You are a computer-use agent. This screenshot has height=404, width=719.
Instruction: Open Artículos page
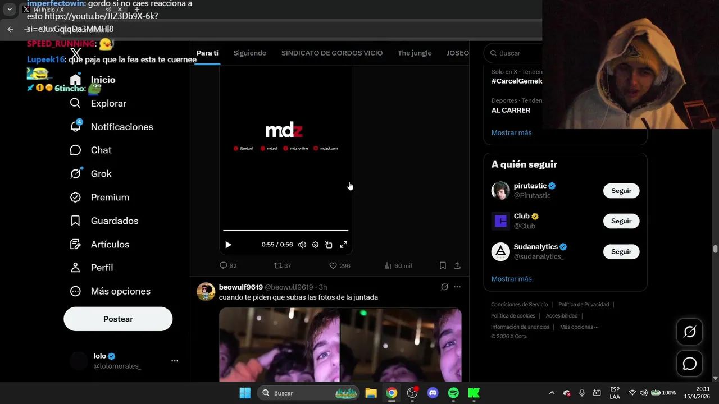pos(99,245)
